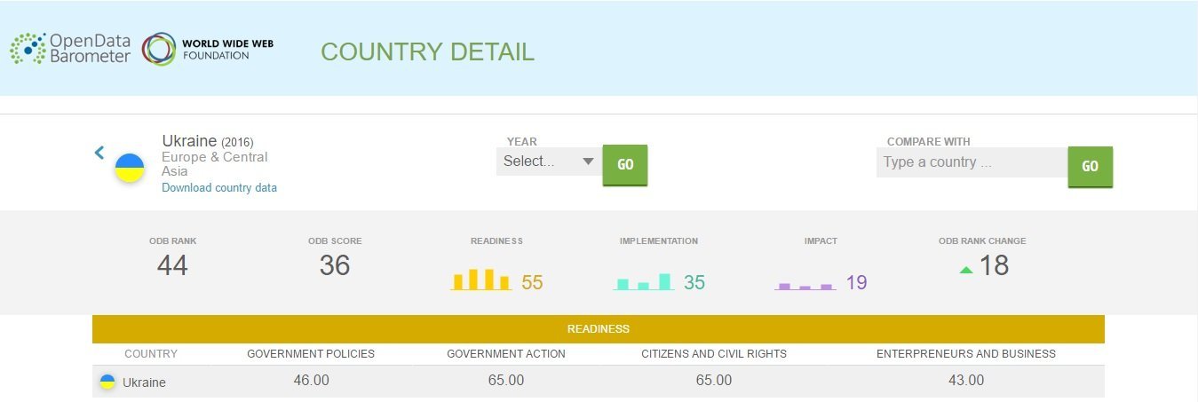Viewport: 1198px width, 402px height.
Task: Click the Citizens and Civil Rights header
Action: coord(714,354)
